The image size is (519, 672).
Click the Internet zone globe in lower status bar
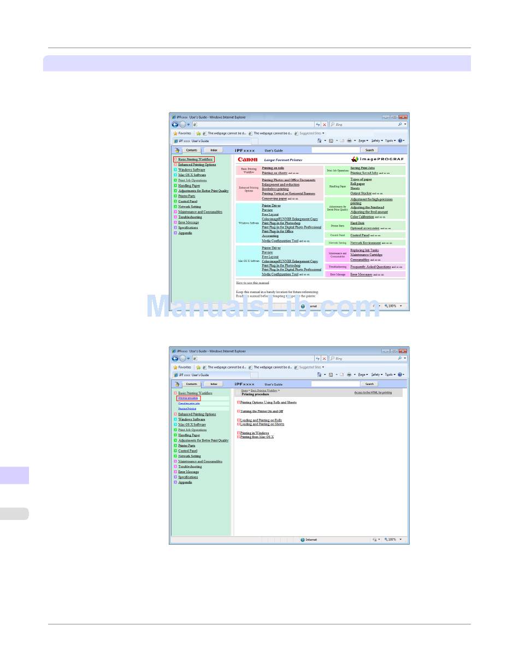point(303,540)
